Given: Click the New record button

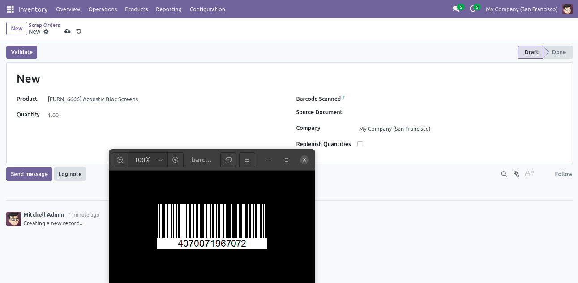Looking at the screenshot, I should 17,29.
